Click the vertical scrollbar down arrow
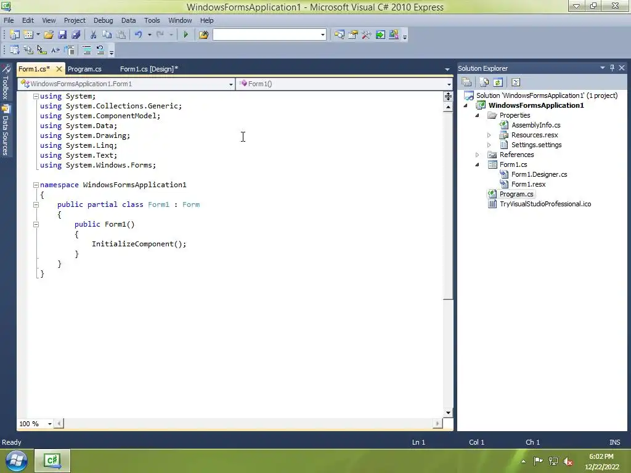The height and width of the screenshot is (473, 631). 448,413
